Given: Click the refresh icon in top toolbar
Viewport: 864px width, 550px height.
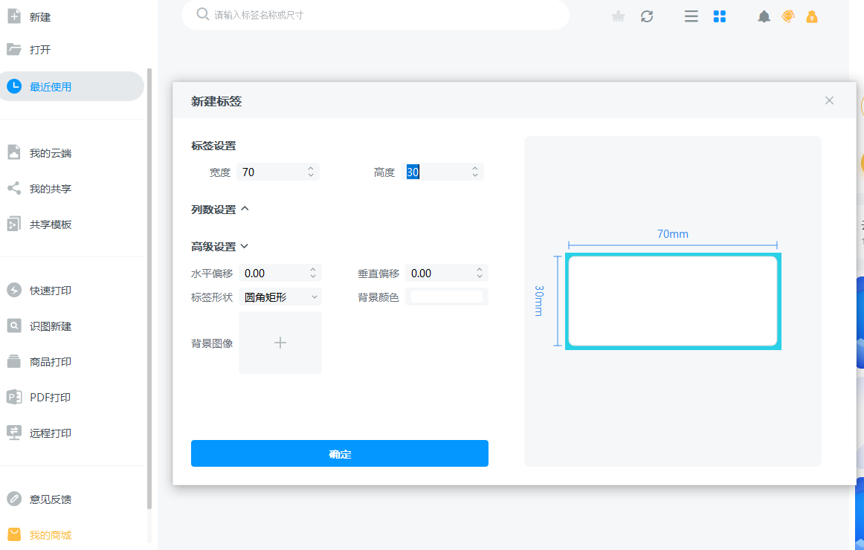Looking at the screenshot, I should [x=647, y=16].
